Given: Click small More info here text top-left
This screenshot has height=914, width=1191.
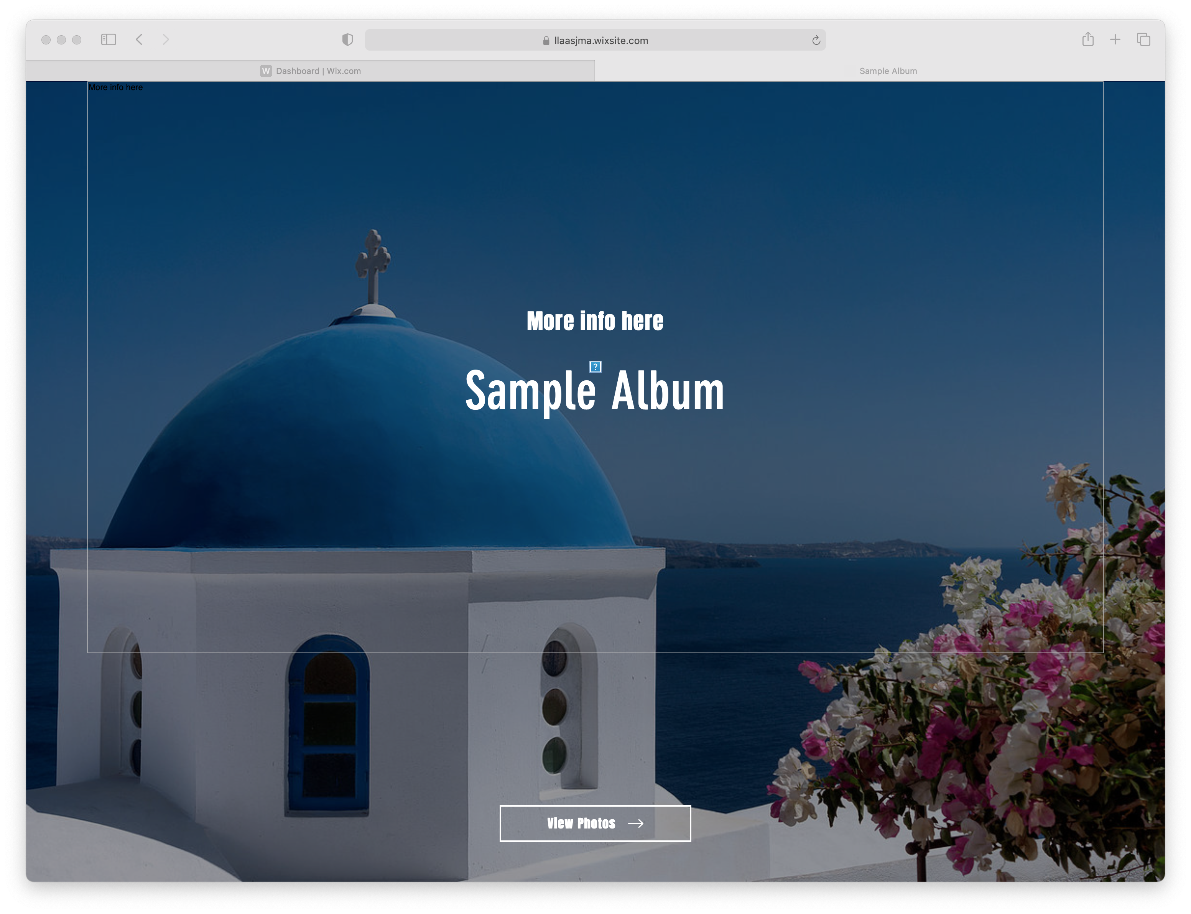Looking at the screenshot, I should [x=115, y=87].
